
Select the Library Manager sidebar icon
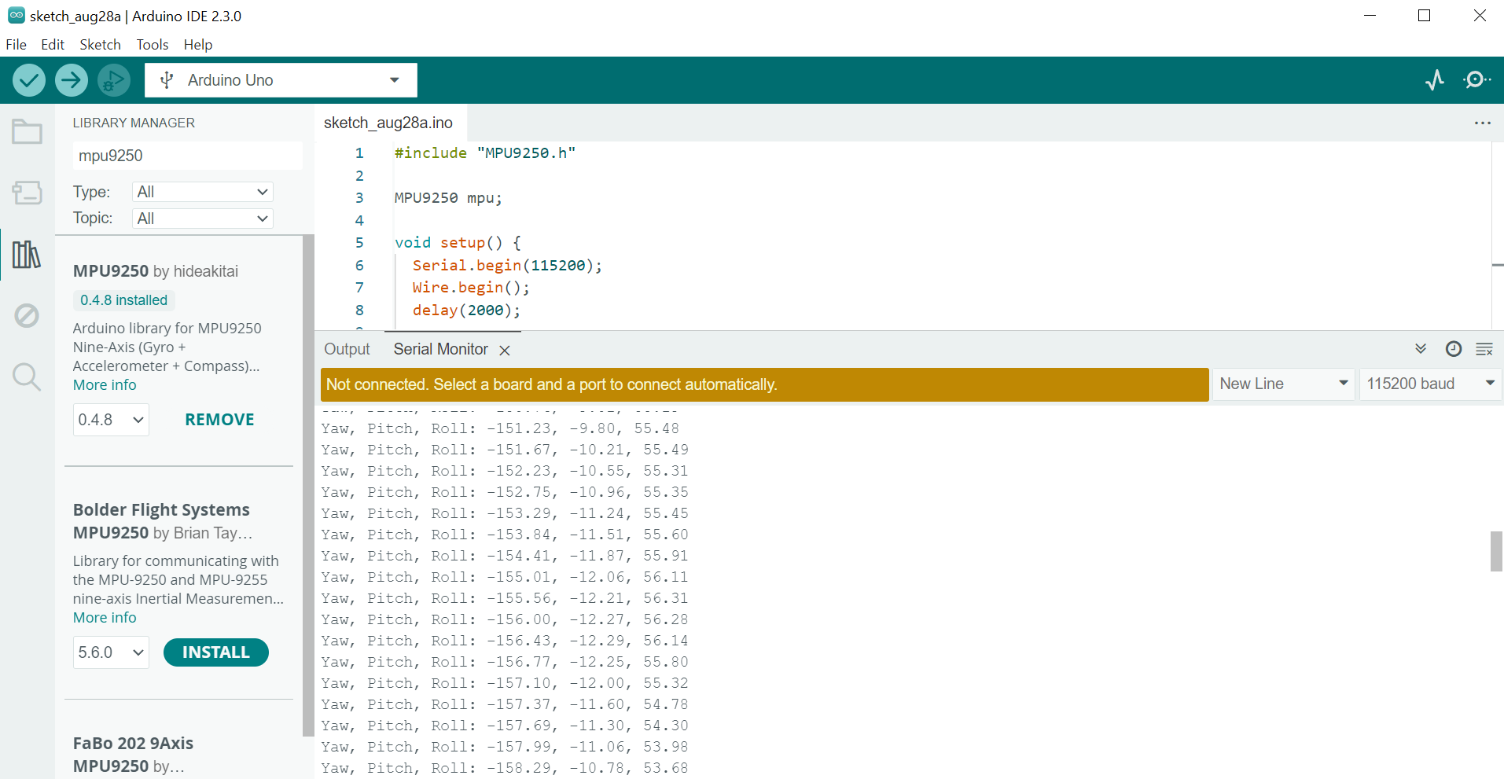27,254
